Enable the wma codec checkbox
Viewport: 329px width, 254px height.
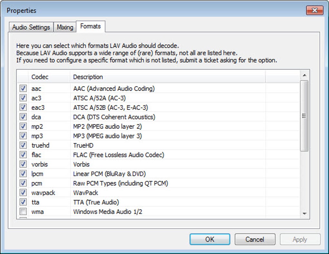coord(23,212)
